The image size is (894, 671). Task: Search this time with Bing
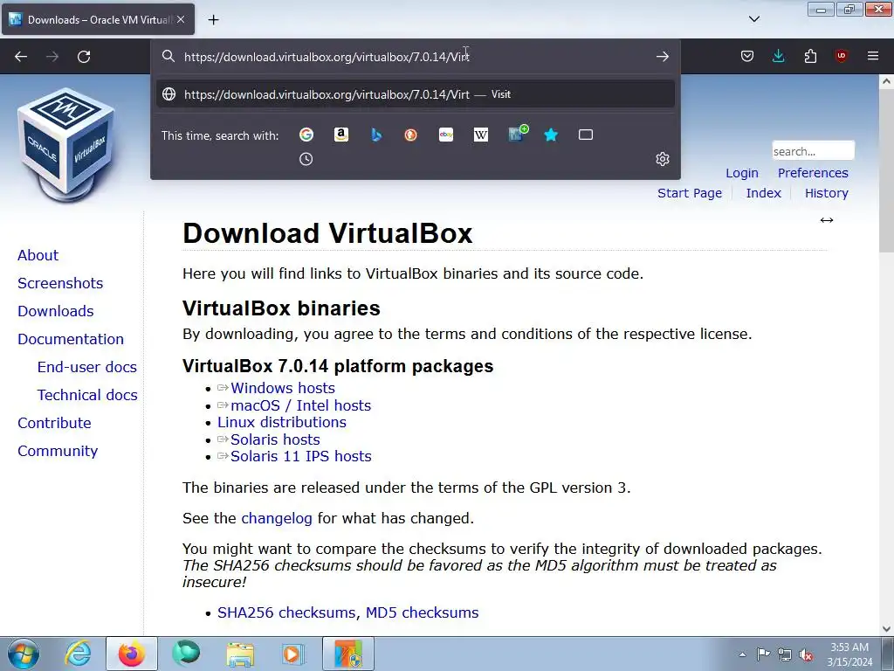[x=376, y=135]
